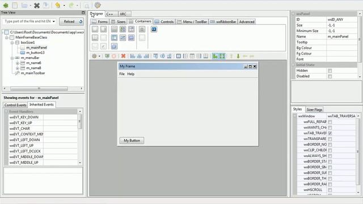Click the New file toolbar icon
The image size is (363, 204).
15,5
